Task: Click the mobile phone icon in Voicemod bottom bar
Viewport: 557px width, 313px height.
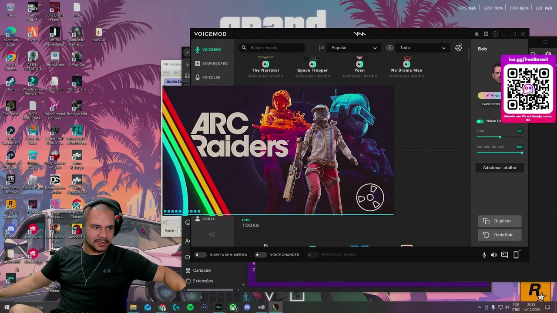Action: [516, 255]
